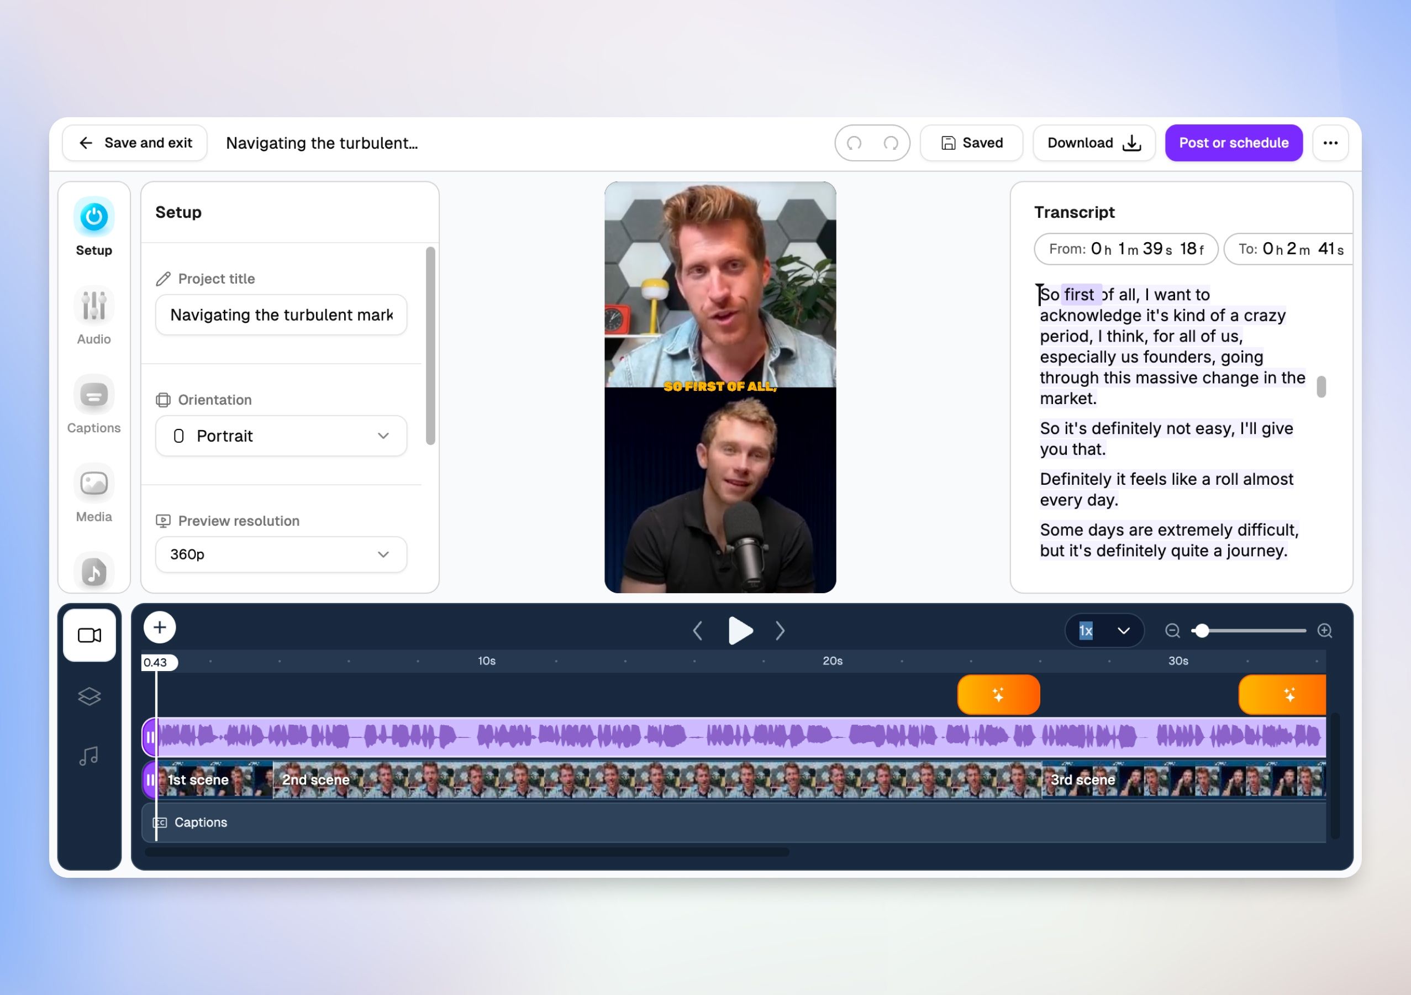Zoom in the timeline
Image resolution: width=1411 pixels, height=995 pixels.
pyautogui.click(x=1325, y=630)
